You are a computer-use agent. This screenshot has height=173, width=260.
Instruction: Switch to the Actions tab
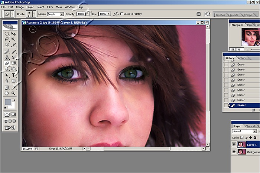click(x=242, y=58)
